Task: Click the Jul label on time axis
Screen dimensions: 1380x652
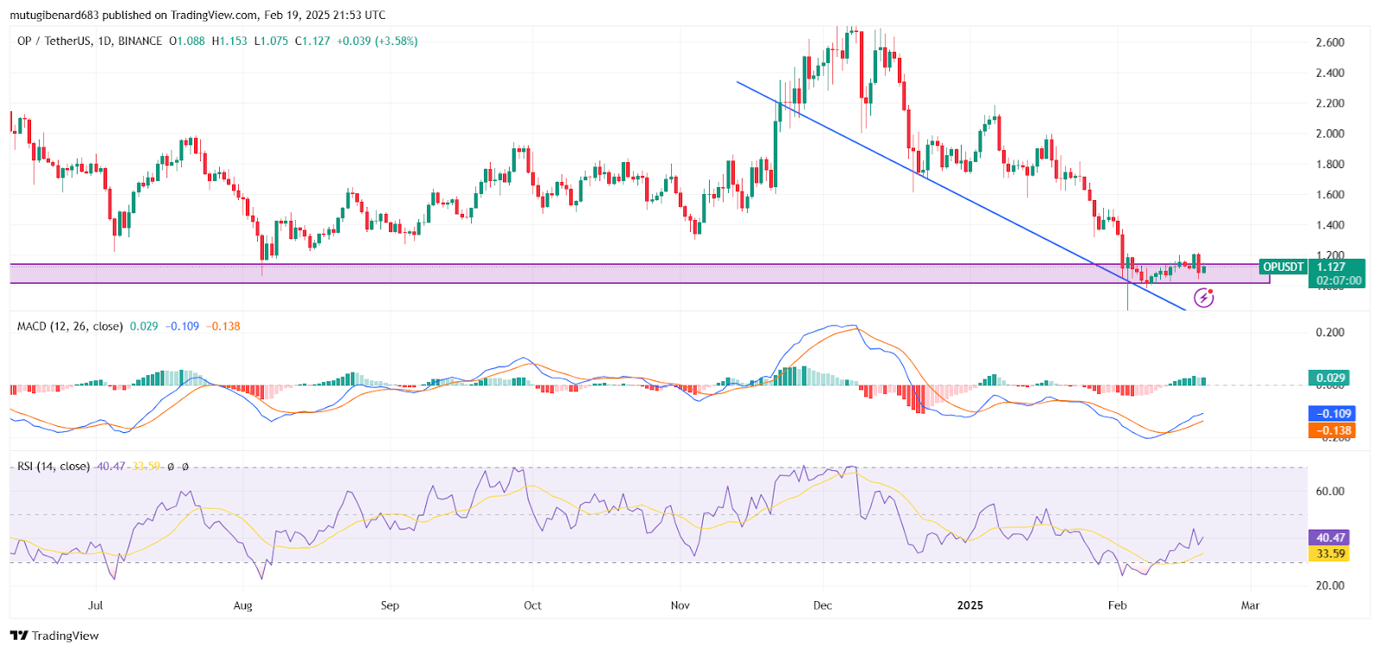Action: (96, 605)
